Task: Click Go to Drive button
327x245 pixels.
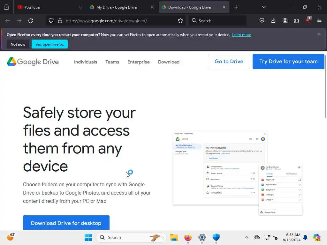Action: coord(229,62)
